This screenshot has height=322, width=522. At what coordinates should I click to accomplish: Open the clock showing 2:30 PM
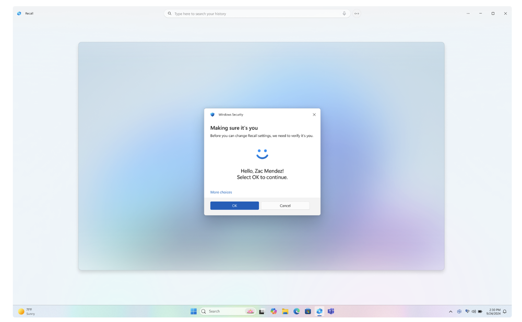coord(493,312)
